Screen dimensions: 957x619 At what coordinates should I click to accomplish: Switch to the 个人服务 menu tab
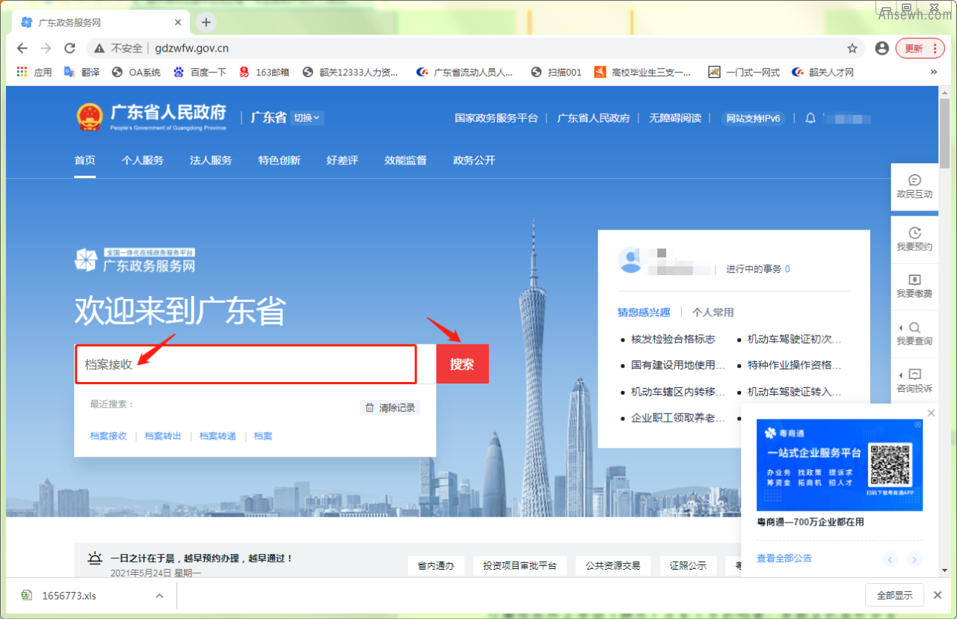point(142,160)
